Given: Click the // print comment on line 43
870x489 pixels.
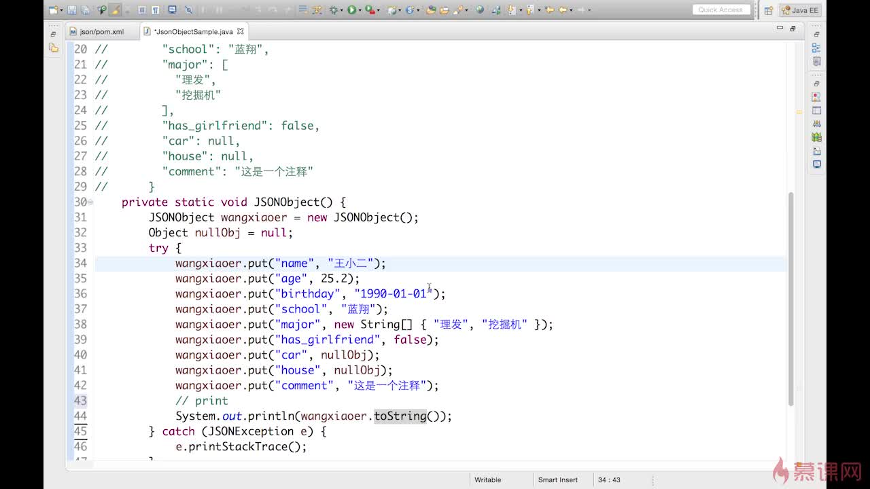Looking at the screenshot, I should (202, 401).
